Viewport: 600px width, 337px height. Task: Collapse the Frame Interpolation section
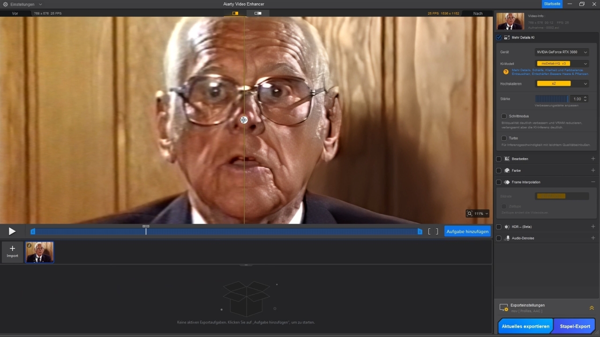click(x=593, y=182)
